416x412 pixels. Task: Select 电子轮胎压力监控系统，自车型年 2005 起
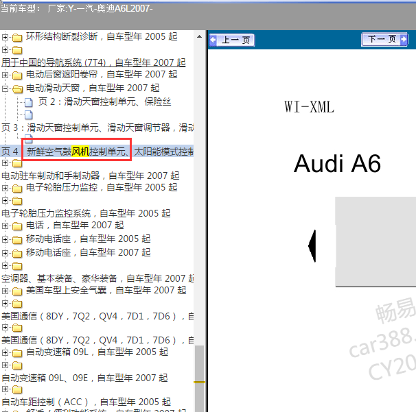(x=86, y=213)
